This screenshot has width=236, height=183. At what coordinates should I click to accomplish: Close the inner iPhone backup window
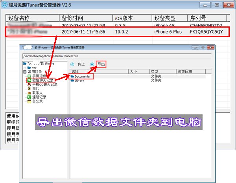point(210,47)
